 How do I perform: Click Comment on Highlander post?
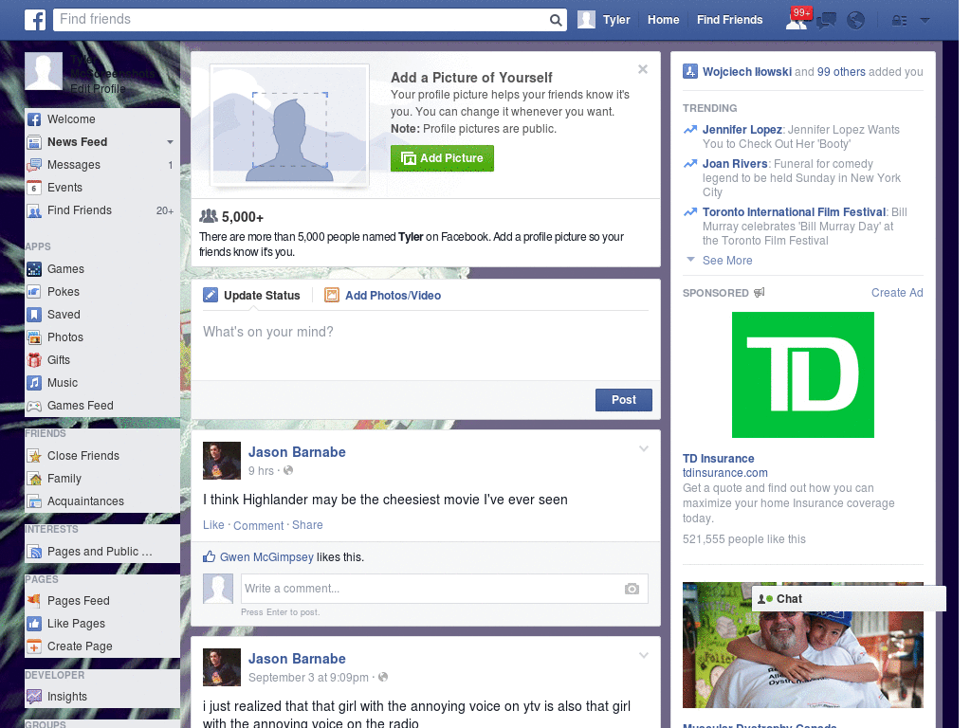[258, 525]
